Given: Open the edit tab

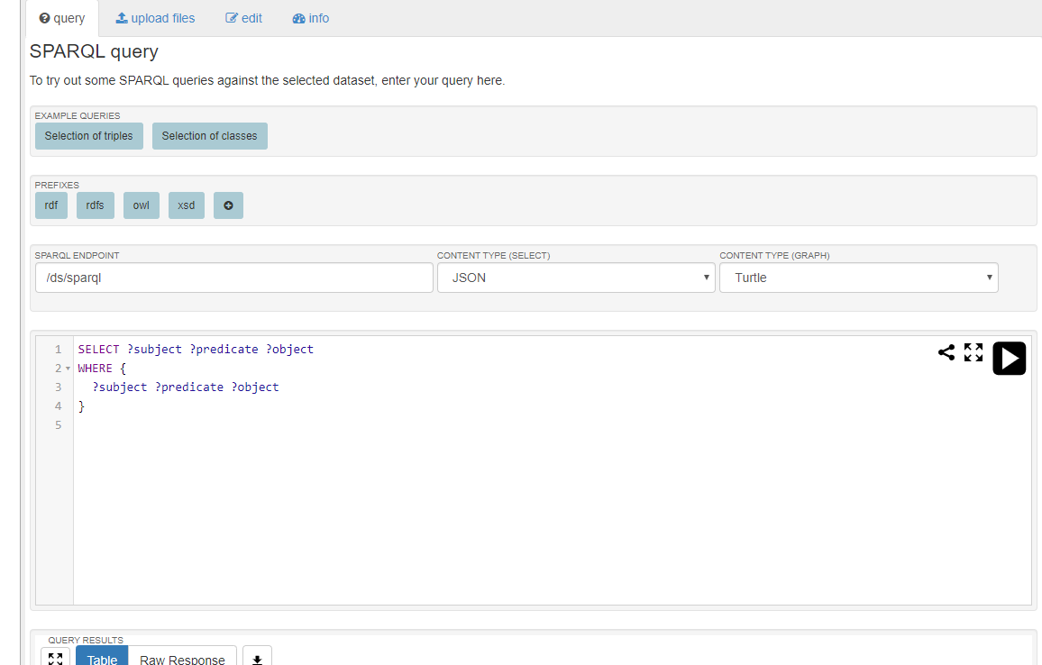Looking at the screenshot, I should (x=243, y=18).
